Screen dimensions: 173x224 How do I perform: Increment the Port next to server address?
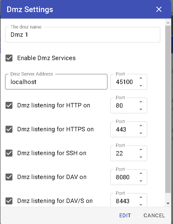coord(141,77)
